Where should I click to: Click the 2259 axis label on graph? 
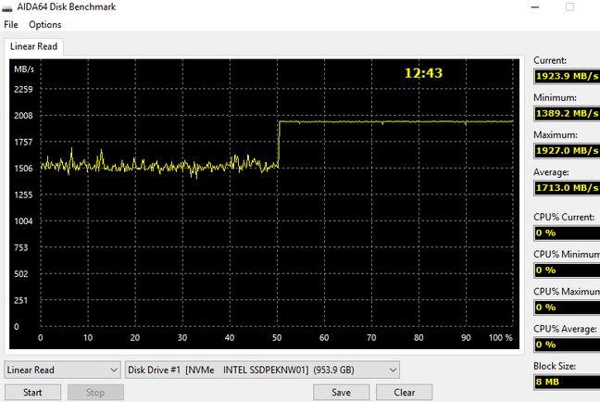[23, 90]
